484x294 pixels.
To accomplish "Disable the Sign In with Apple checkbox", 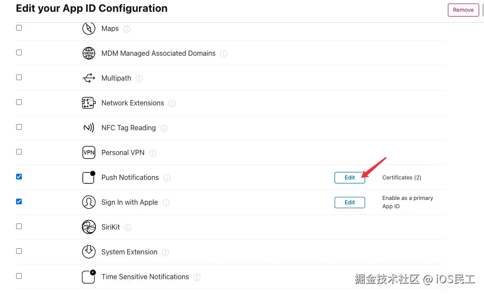I will [19, 201].
